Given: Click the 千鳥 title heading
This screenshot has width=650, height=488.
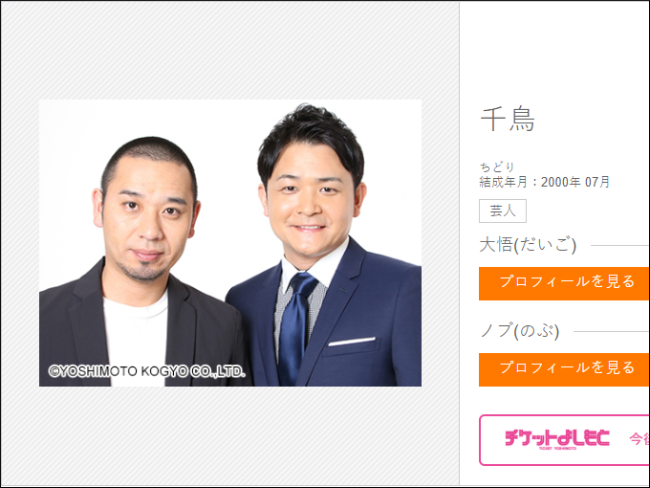Looking at the screenshot, I should (508, 119).
